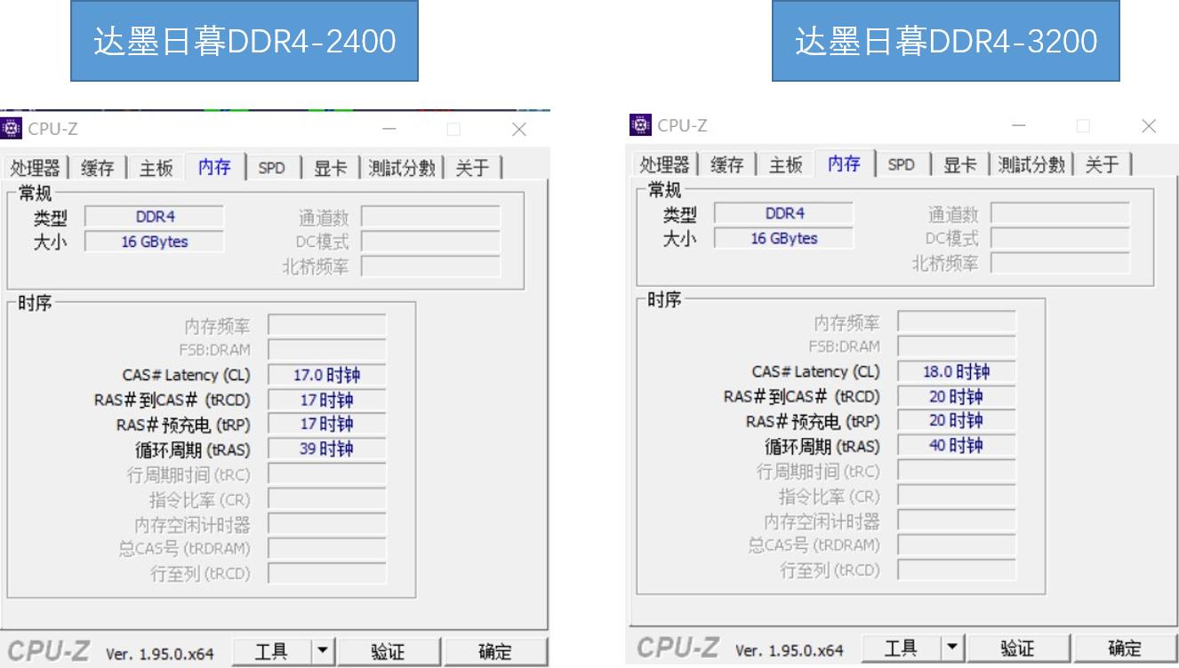Click CAS# Latency value 17.0 时钟

327,375
